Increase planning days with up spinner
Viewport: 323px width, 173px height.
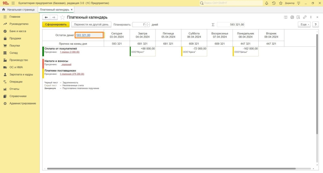pos(147,23)
